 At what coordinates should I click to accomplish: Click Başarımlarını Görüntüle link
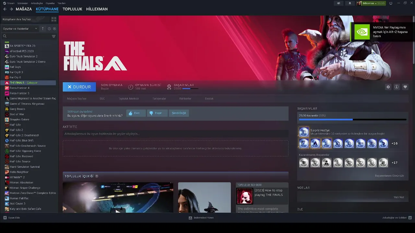tap(389, 176)
